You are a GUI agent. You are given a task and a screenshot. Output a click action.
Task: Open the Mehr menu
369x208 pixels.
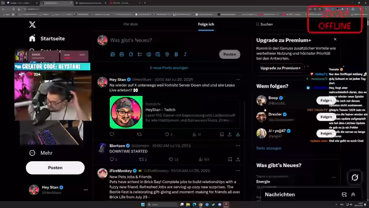tap(41, 153)
